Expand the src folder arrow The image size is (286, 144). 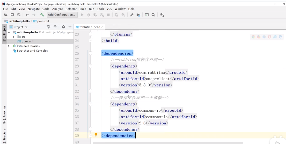(x=13, y=37)
